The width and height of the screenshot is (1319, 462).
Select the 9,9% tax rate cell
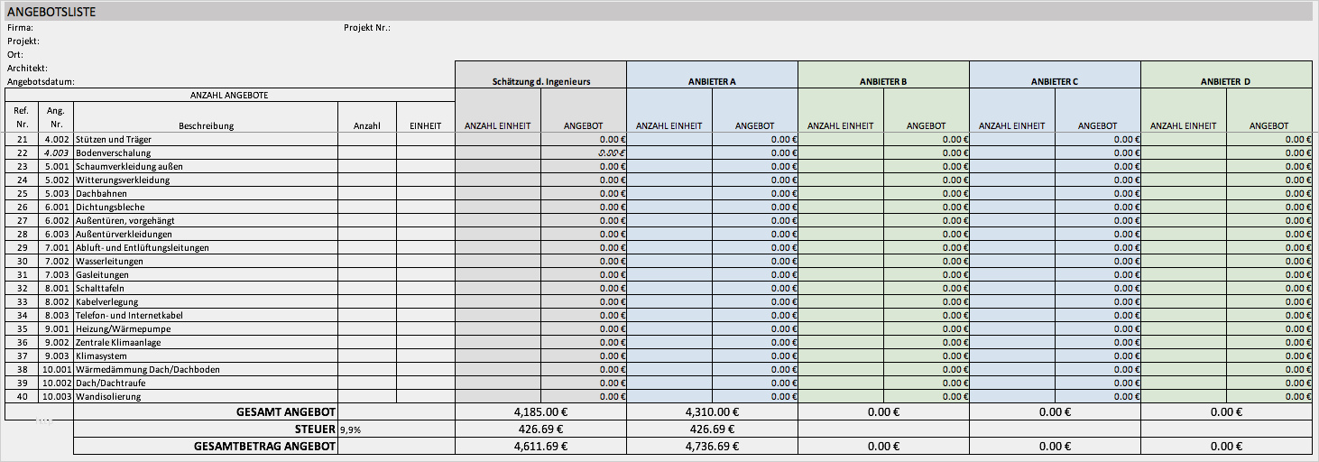(x=350, y=430)
